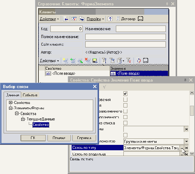Image resolution: width=195 pixels, height=174 pixels.
Task: Open the 'Группы и элементы' dropdown arrow
Action: [186, 141]
